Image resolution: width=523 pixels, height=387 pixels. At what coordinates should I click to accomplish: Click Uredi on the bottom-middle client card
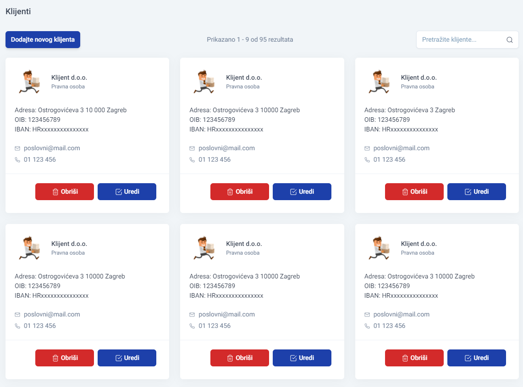(x=302, y=358)
